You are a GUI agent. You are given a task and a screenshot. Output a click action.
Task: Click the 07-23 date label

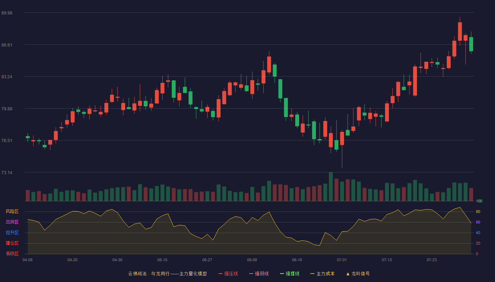click(432, 260)
